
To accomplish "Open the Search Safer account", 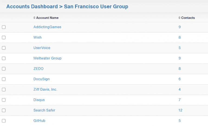I will click(44, 110).
